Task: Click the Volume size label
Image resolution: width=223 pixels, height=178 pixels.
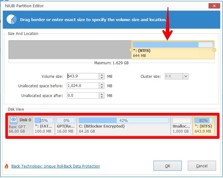Action: tap(52, 77)
